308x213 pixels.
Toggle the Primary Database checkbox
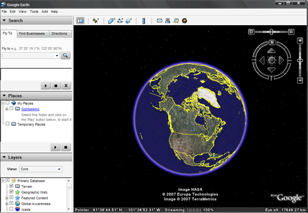(x=8, y=180)
